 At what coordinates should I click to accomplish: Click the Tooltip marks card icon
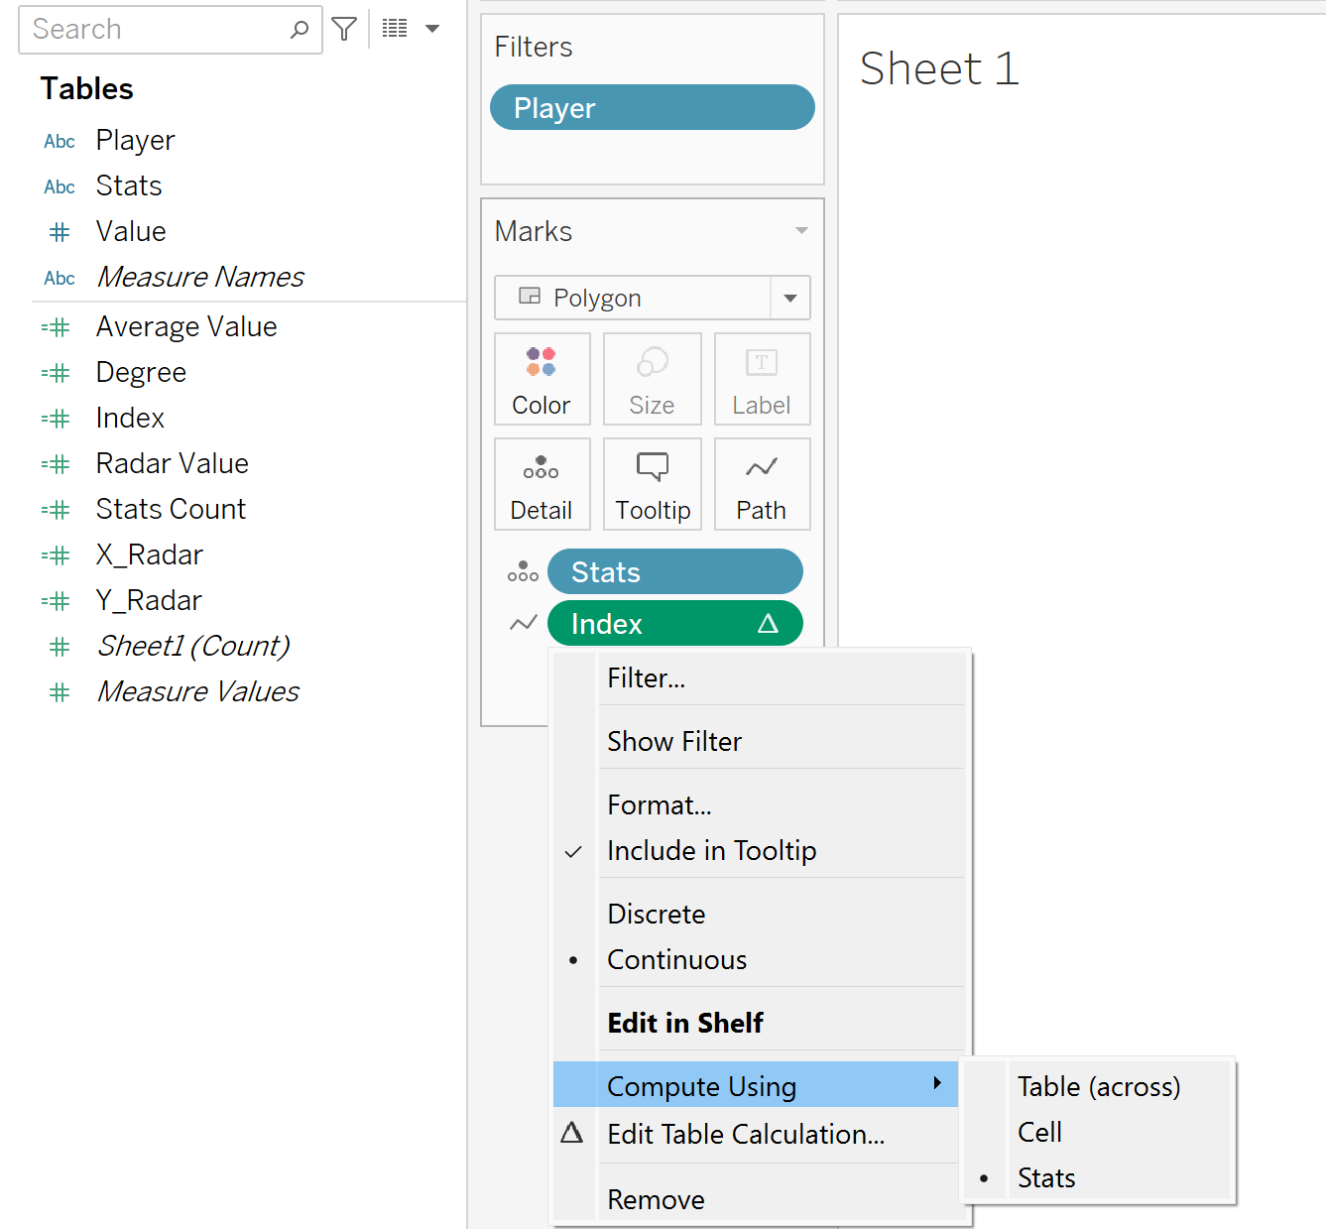(652, 484)
